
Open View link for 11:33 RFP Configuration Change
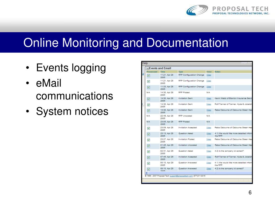[x=209, y=87]
